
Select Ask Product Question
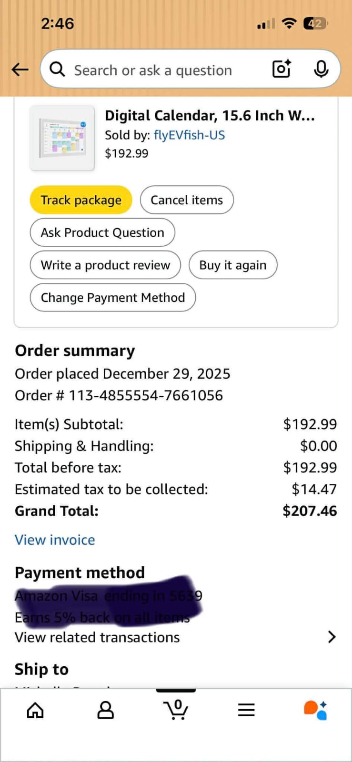click(x=102, y=232)
